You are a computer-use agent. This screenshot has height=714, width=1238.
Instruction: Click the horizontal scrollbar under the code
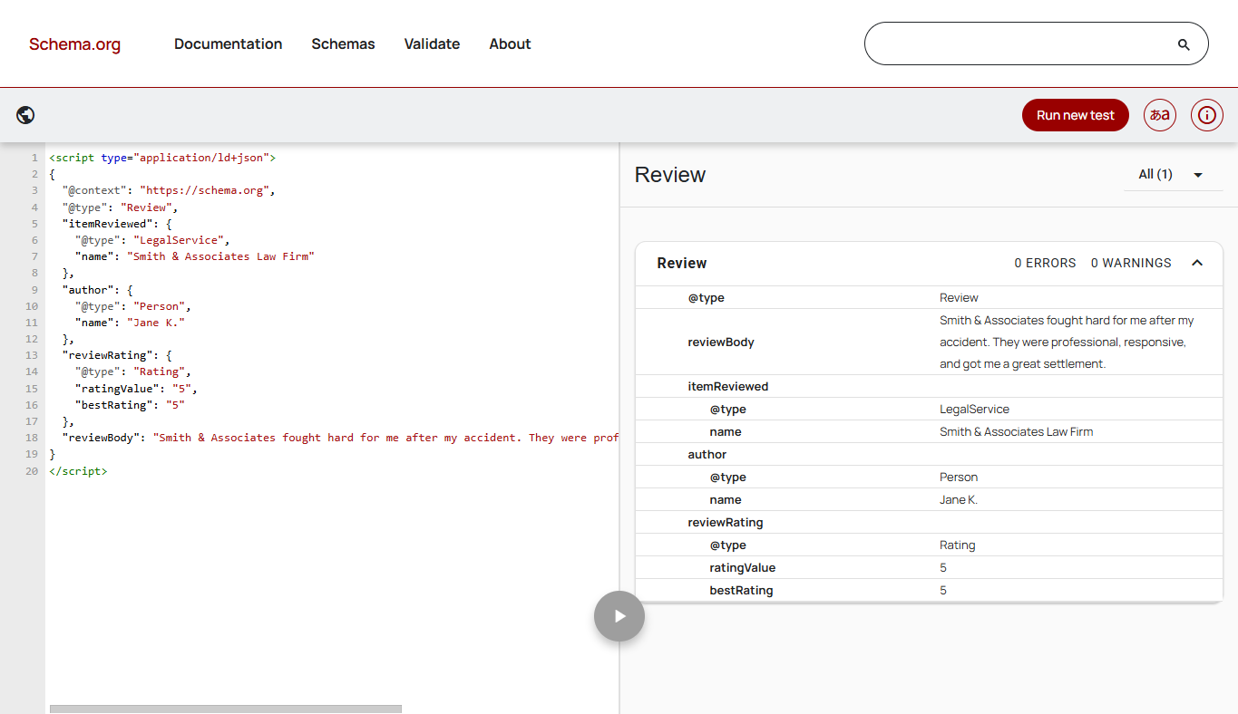[x=225, y=709]
